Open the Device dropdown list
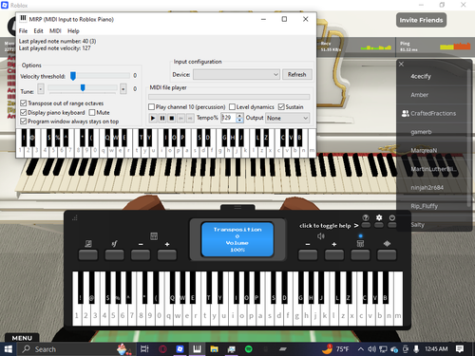The image size is (475, 356). pyautogui.click(x=237, y=75)
